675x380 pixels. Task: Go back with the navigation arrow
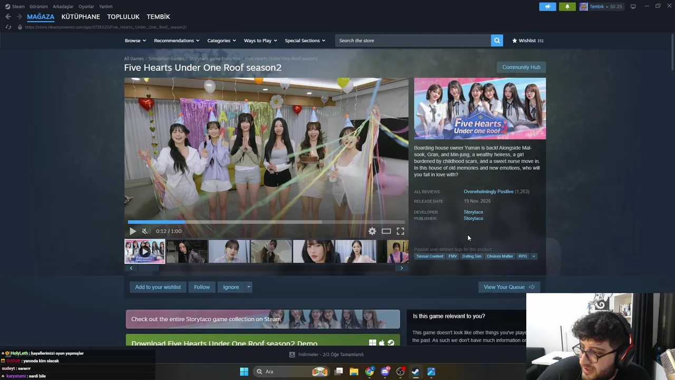(x=8, y=17)
